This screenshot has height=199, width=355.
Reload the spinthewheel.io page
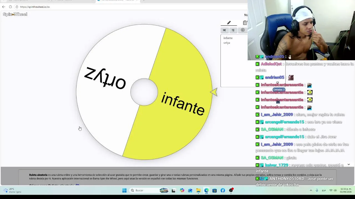pyautogui.click(x=10, y=7)
